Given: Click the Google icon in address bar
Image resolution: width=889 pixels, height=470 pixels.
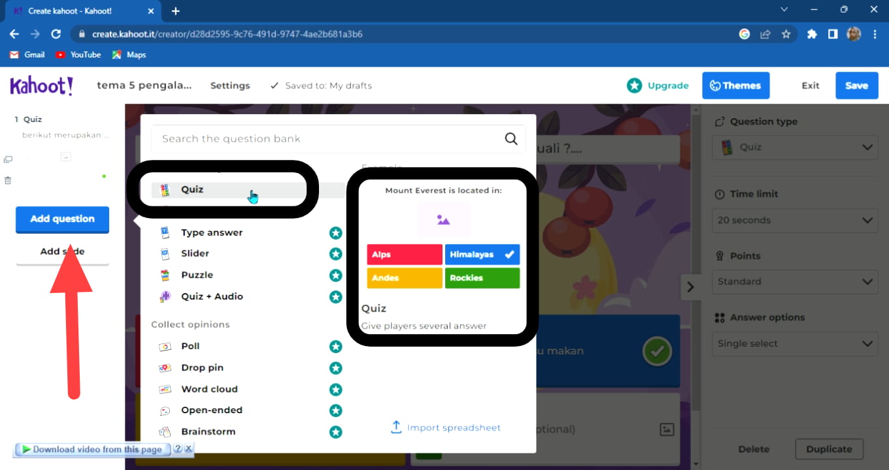Looking at the screenshot, I should (x=744, y=34).
